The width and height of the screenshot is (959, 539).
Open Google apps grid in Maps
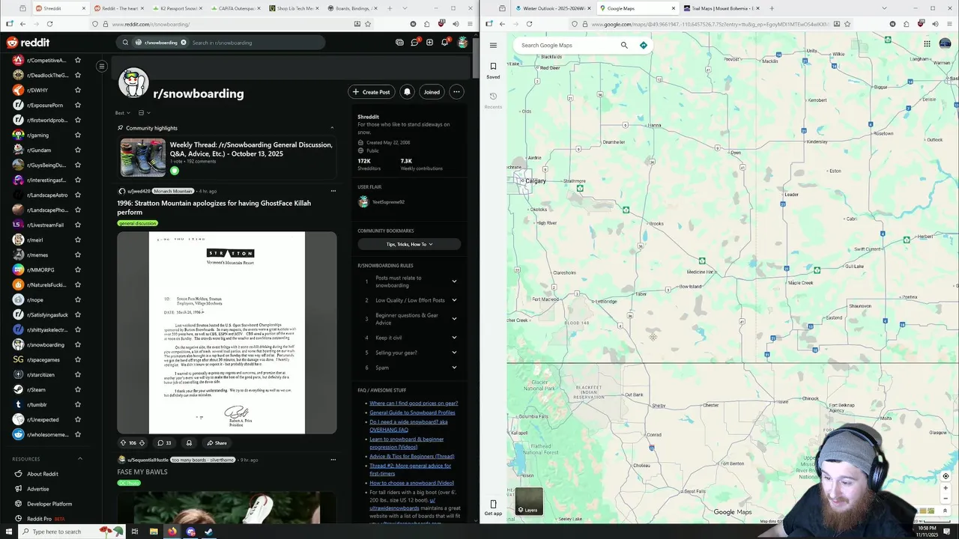(x=927, y=43)
